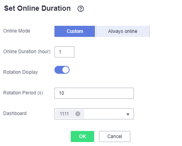Confirm with the green OK button
This screenshot has height=146, width=182.
82,136
